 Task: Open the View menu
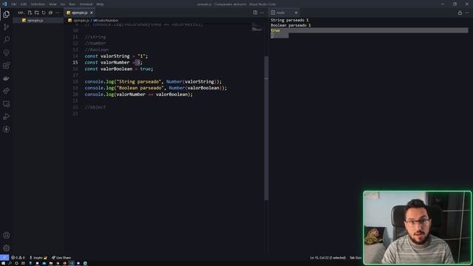click(x=52, y=4)
